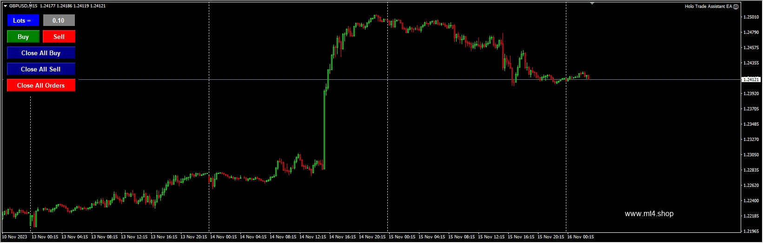Click the 1.22400 price axis label
Viewport: 763px width, 243px height.
pos(751,201)
